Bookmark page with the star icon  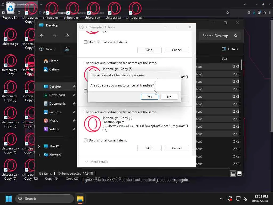point(228,13)
